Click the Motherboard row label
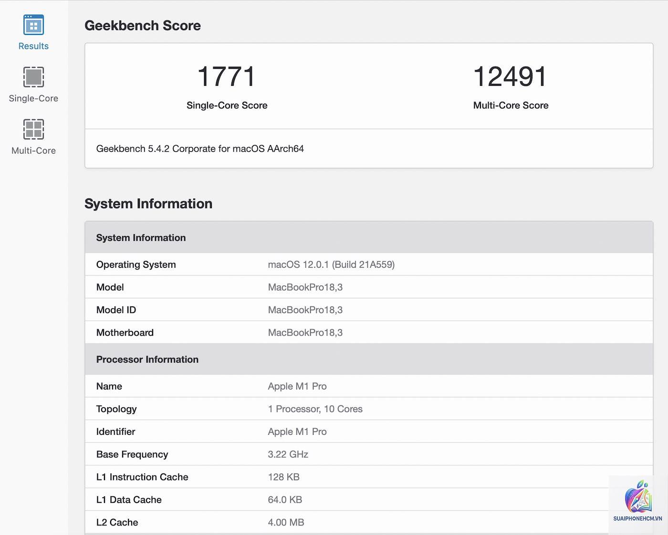Image resolution: width=668 pixels, height=535 pixels. [125, 333]
